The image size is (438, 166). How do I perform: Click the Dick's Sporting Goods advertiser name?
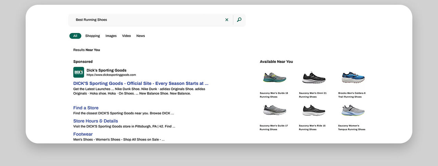click(x=106, y=70)
